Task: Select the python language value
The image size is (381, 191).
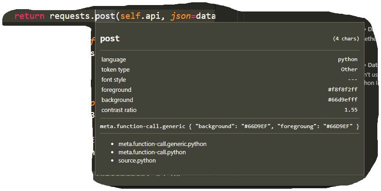Action: point(347,60)
